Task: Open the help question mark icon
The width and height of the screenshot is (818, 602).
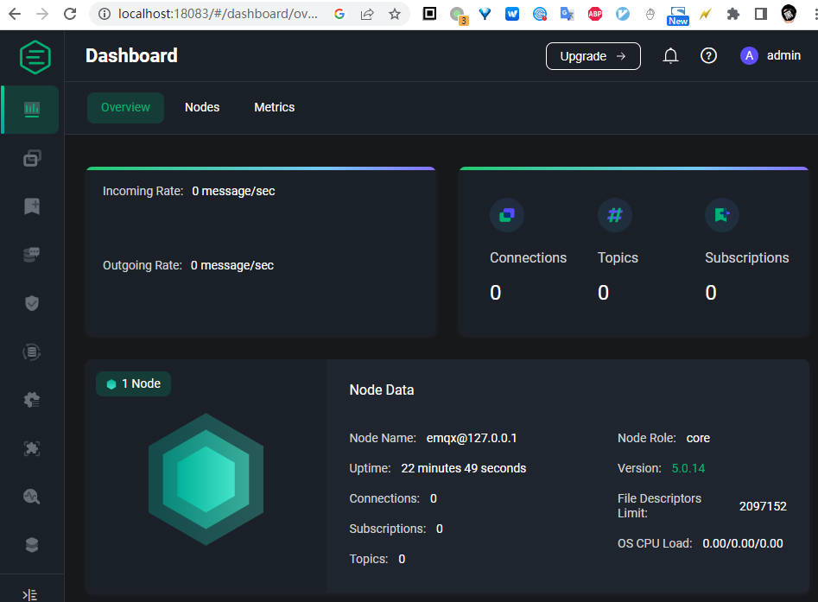Action: coord(708,56)
